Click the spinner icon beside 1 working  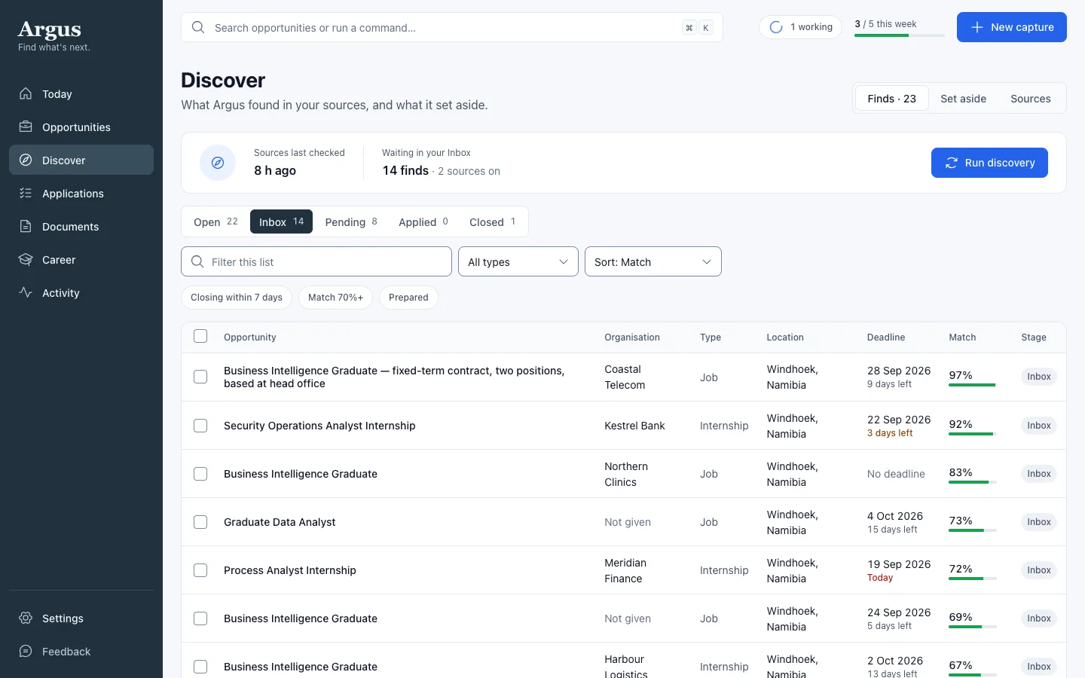coord(776,27)
